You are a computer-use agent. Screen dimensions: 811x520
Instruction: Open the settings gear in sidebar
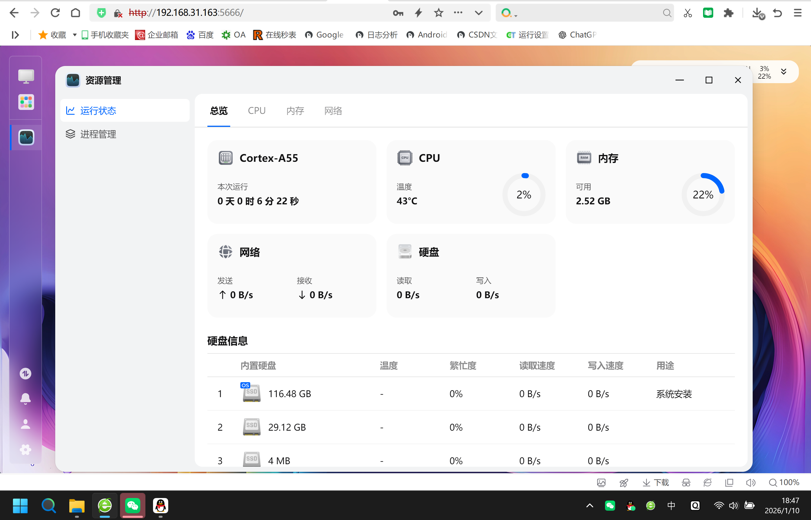point(25,450)
